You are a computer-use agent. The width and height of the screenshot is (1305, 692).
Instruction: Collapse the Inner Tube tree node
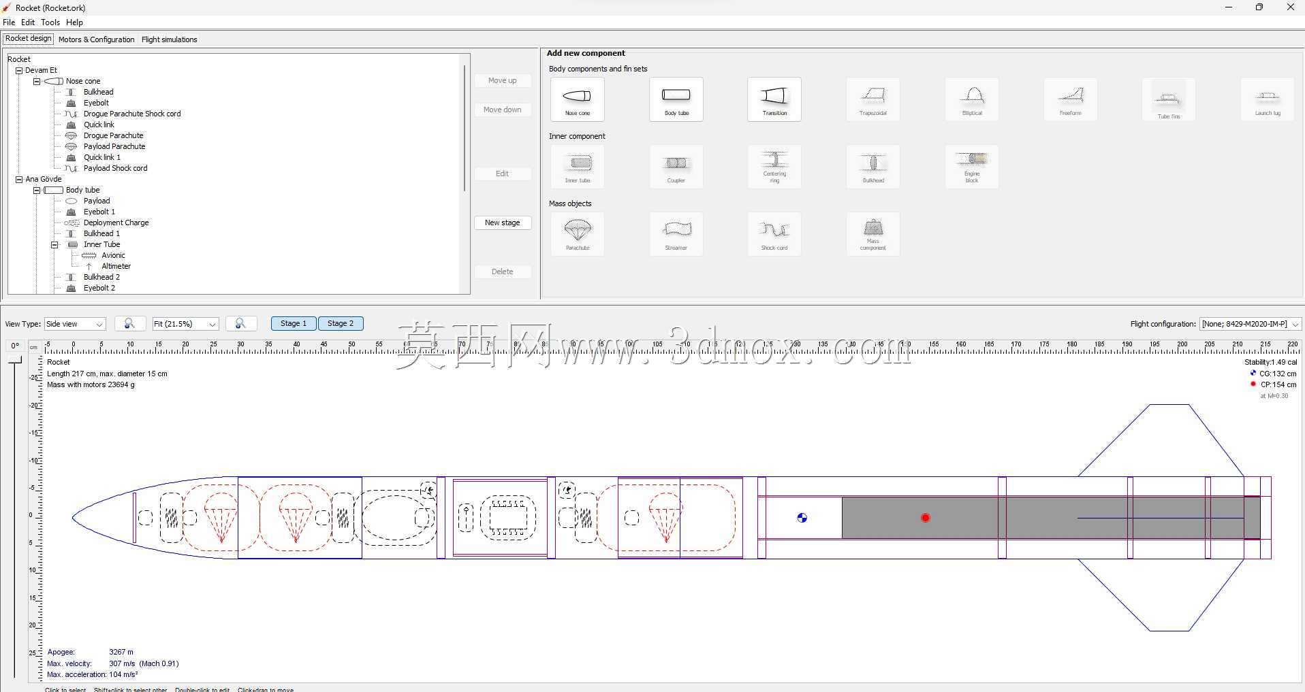coord(54,244)
